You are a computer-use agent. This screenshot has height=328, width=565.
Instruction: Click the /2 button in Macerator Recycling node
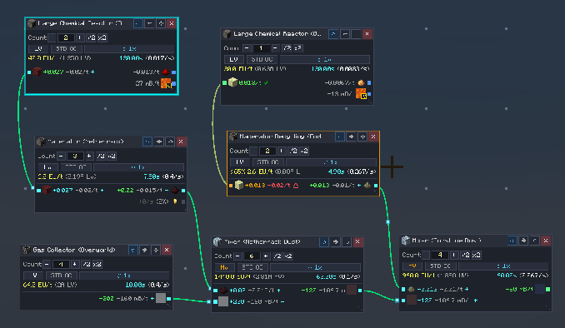pos(293,151)
